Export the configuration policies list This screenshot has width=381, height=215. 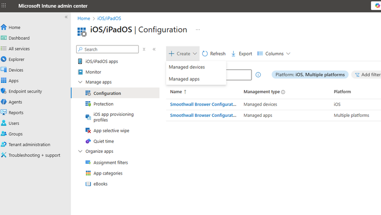[241, 54]
